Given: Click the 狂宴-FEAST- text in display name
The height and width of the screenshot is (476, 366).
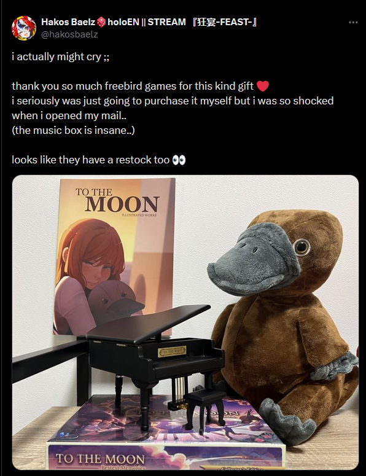Looking at the screenshot, I should 225,22.
